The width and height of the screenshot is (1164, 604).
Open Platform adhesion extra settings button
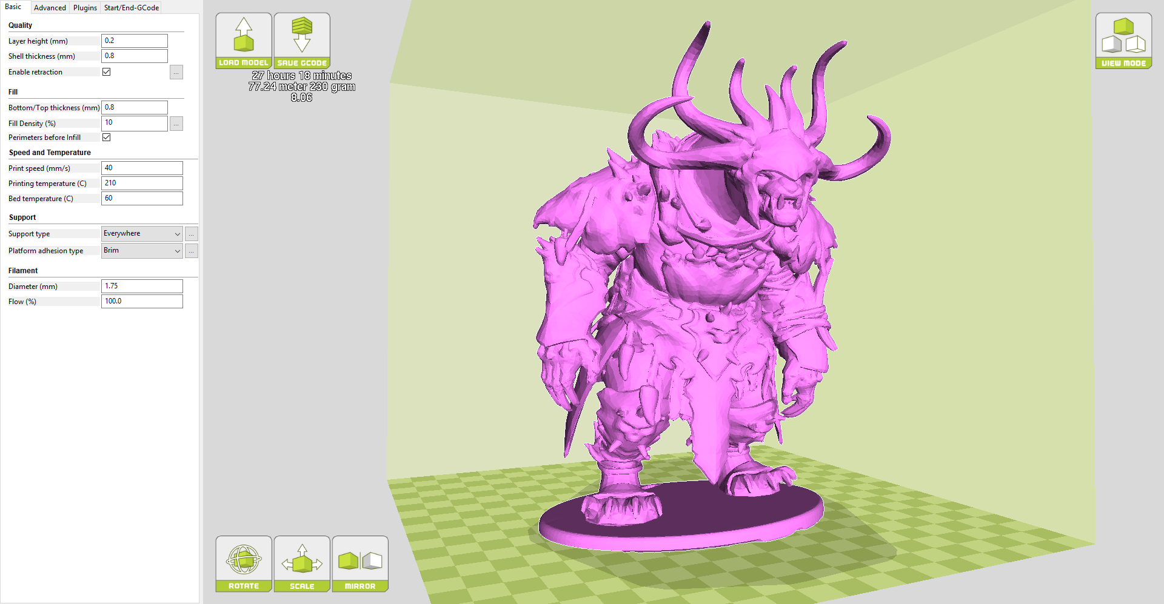pos(192,251)
